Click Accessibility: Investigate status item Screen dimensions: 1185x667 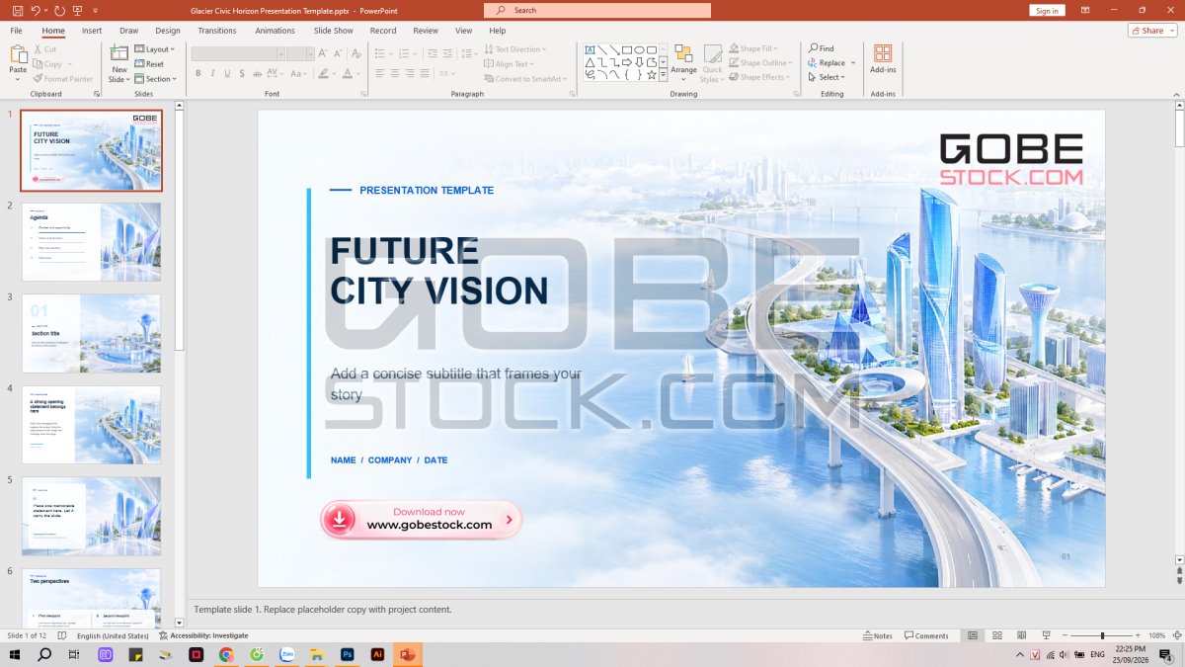tap(203, 635)
